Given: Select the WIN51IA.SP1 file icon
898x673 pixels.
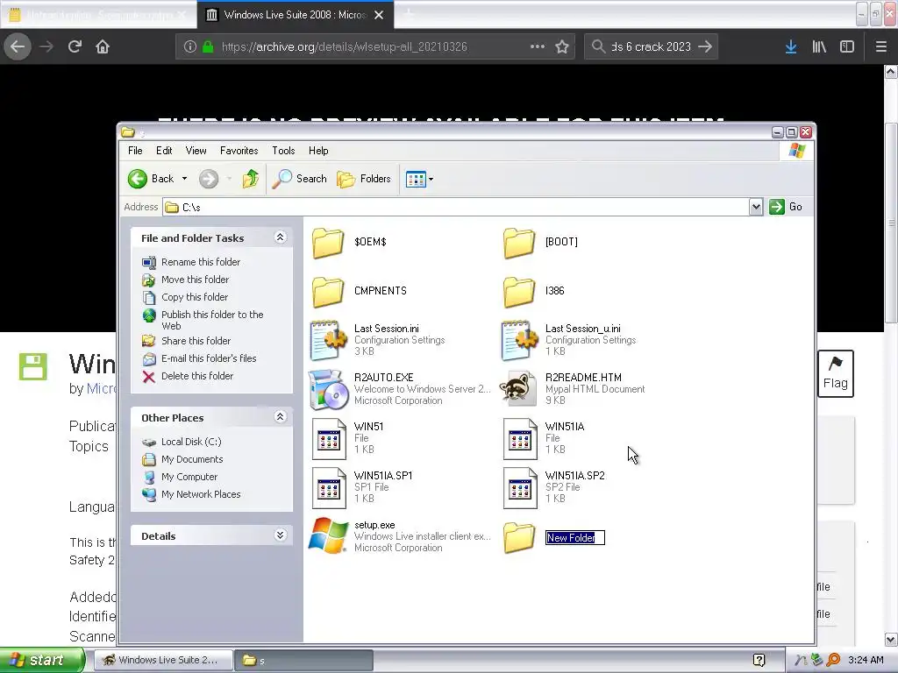Looking at the screenshot, I should (329, 488).
